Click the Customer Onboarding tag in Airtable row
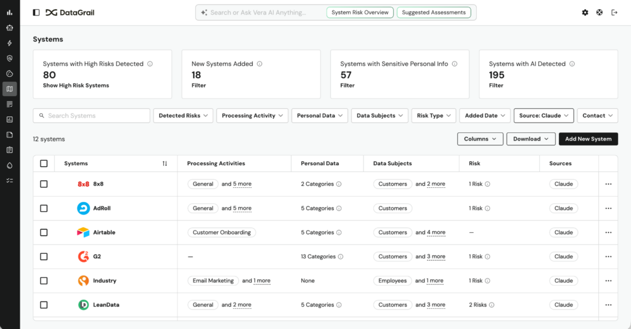The image size is (631, 329). tap(222, 232)
